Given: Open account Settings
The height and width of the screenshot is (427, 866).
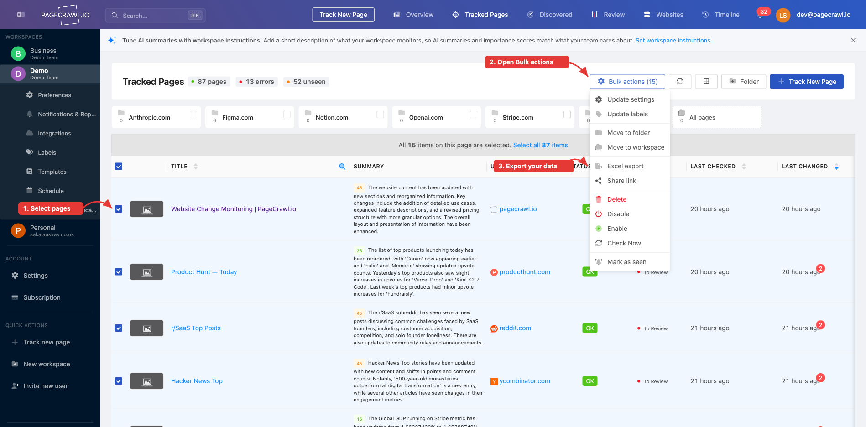Looking at the screenshot, I should click(36, 276).
